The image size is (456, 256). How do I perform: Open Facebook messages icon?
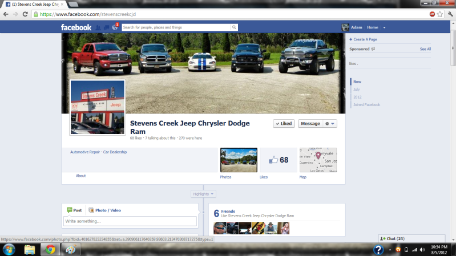tap(107, 27)
